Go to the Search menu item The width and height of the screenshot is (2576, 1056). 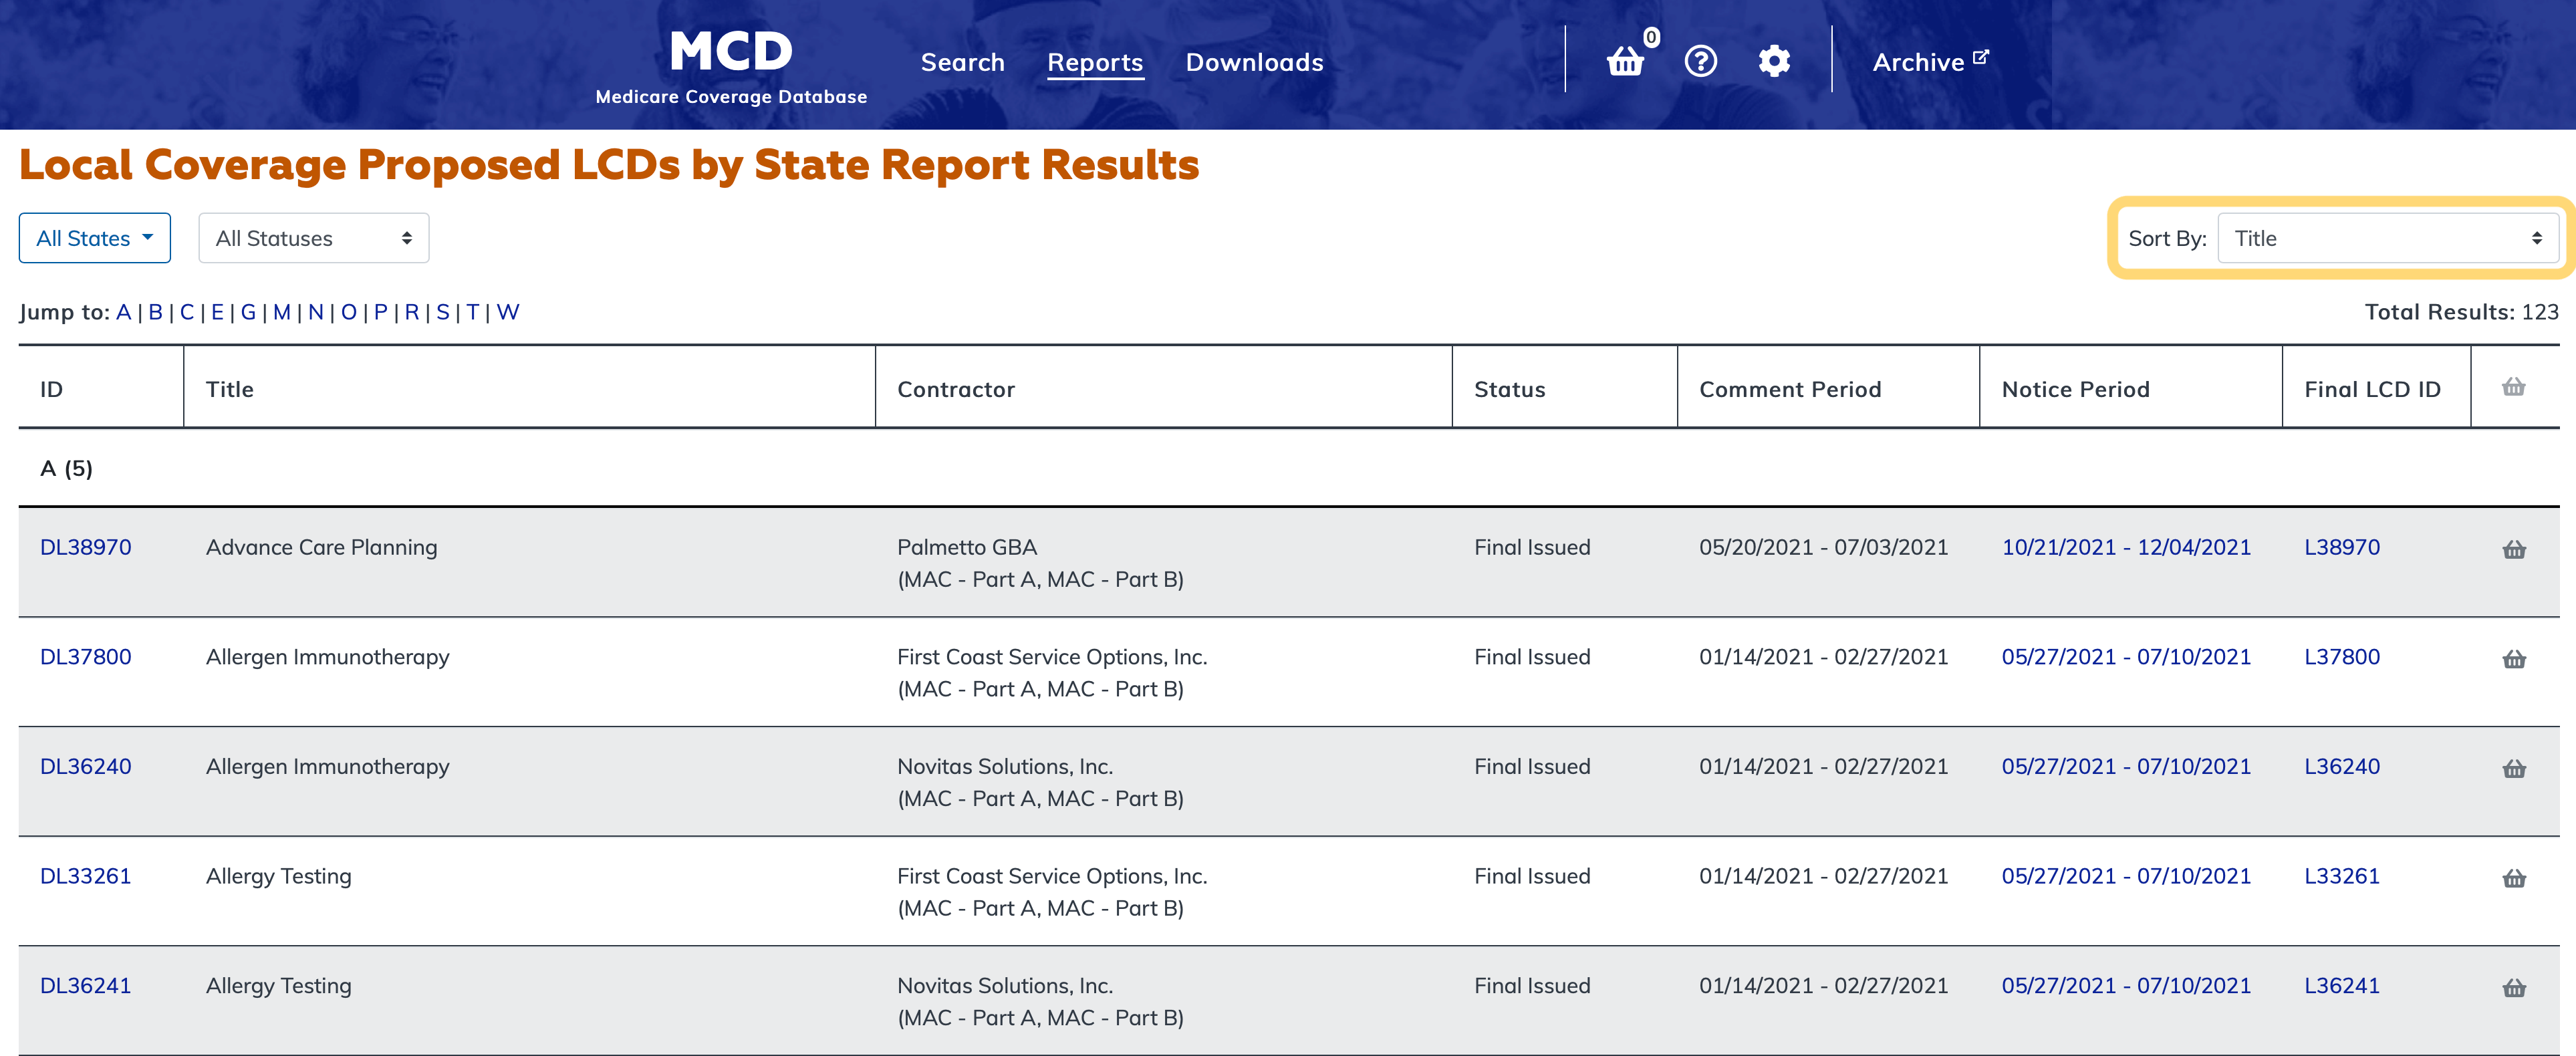click(962, 62)
